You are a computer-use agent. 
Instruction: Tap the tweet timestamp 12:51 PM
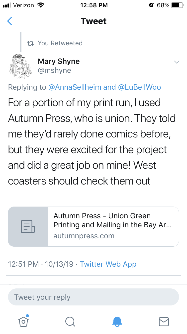click(23, 264)
